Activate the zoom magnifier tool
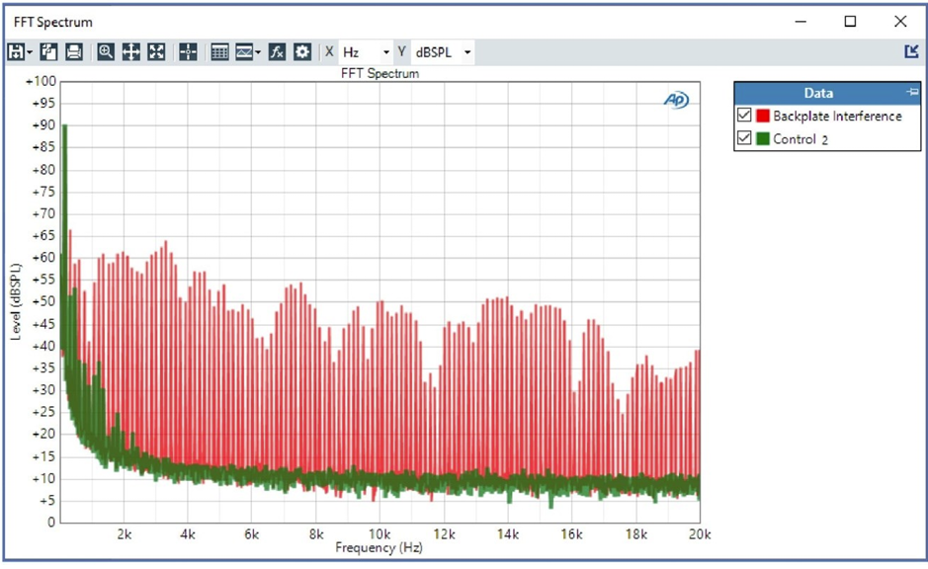 (106, 52)
